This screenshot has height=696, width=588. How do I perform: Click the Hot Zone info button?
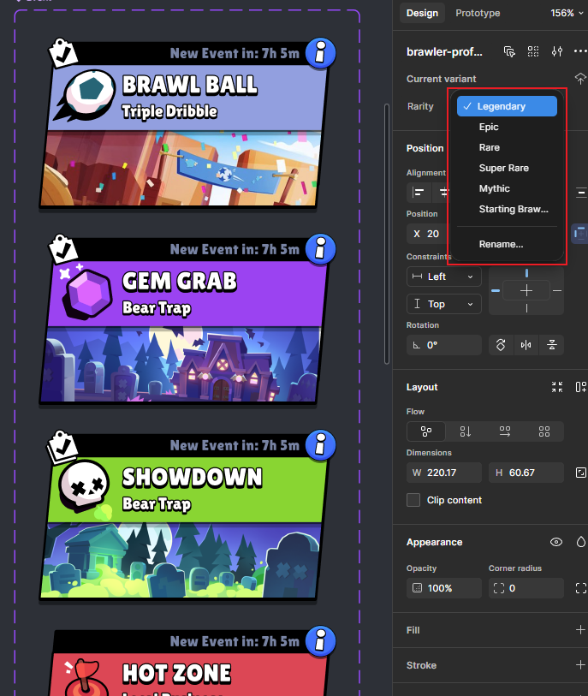[320, 641]
